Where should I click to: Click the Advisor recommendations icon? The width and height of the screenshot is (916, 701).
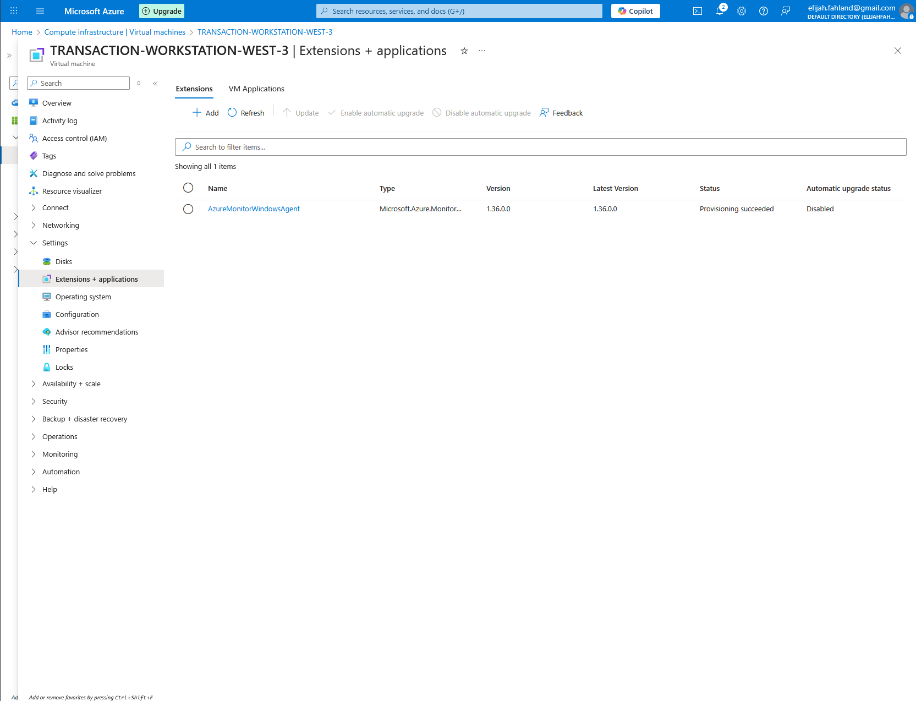(47, 332)
